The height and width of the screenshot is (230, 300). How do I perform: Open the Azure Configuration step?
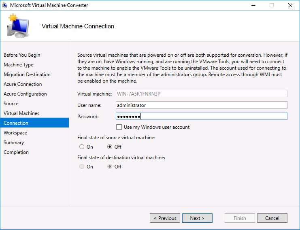[25, 94]
